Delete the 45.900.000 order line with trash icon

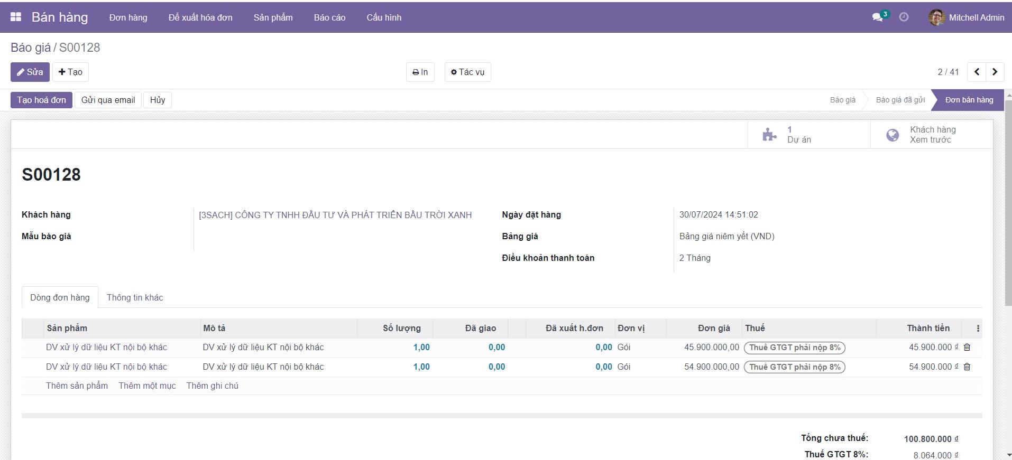tap(967, 348)
